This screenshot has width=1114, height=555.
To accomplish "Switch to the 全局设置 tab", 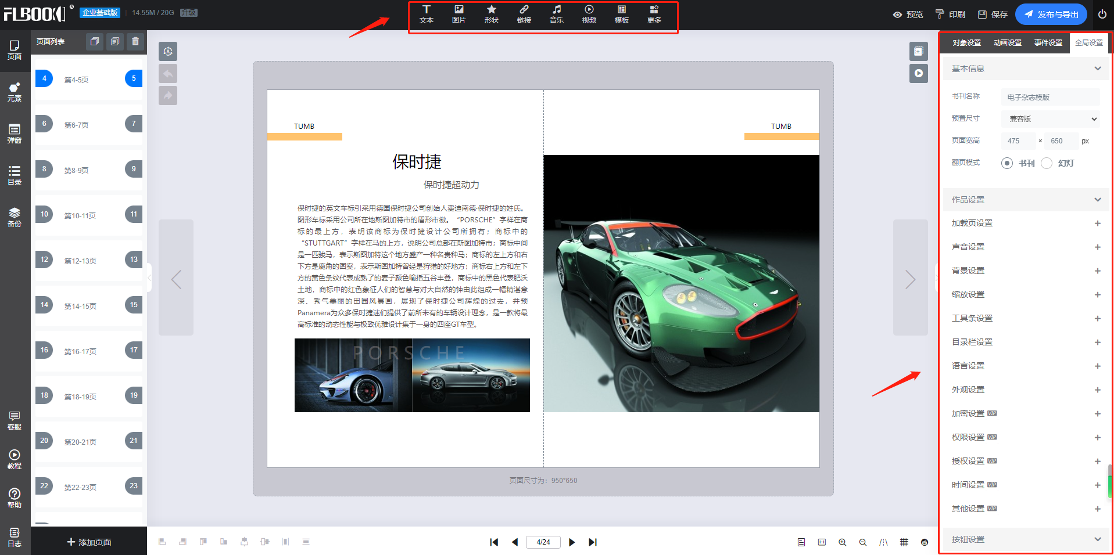I will (1089, 43).
